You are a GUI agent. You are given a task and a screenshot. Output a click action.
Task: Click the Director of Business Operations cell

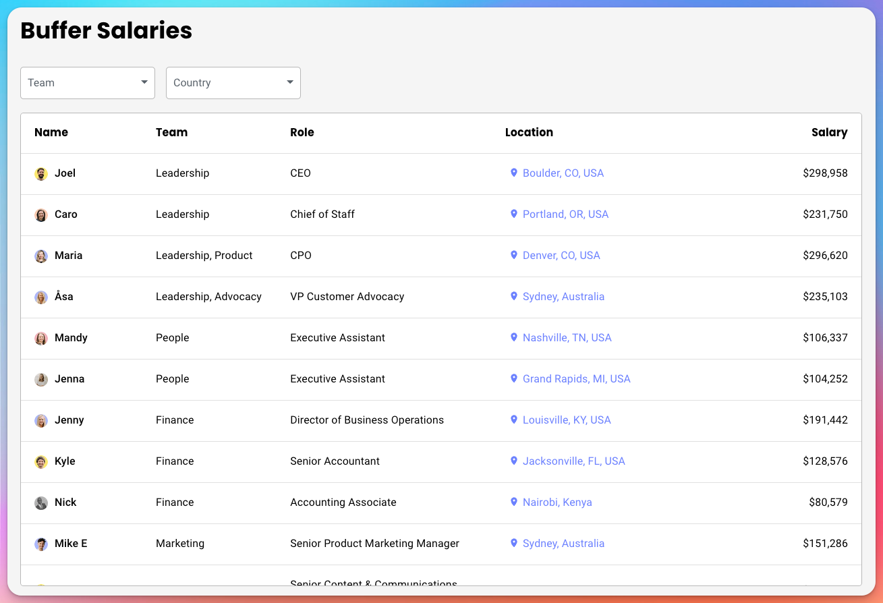pyautogui.click(x=367, y=420)
